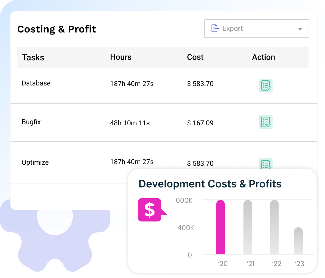This screenshot has width=325, height=278.
Task: Expand the Export dropdown arrow
Action: [x=300, y=29]
